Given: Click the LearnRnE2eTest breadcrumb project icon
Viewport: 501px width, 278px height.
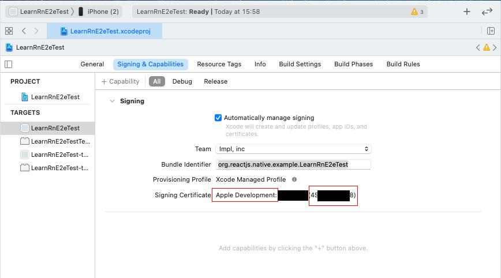Looking at the screenshot, I should point(9,47).
